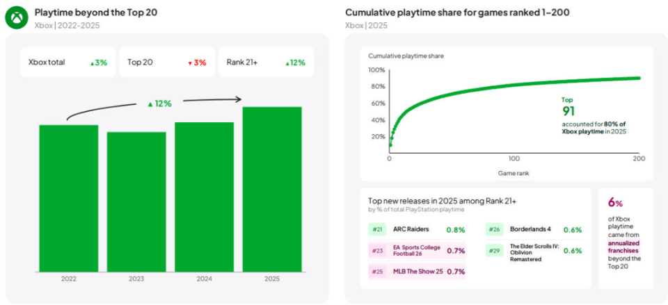Select the Xbox total stat card
The width and height of the screenshot is (668, 305).
pos(67,63)
